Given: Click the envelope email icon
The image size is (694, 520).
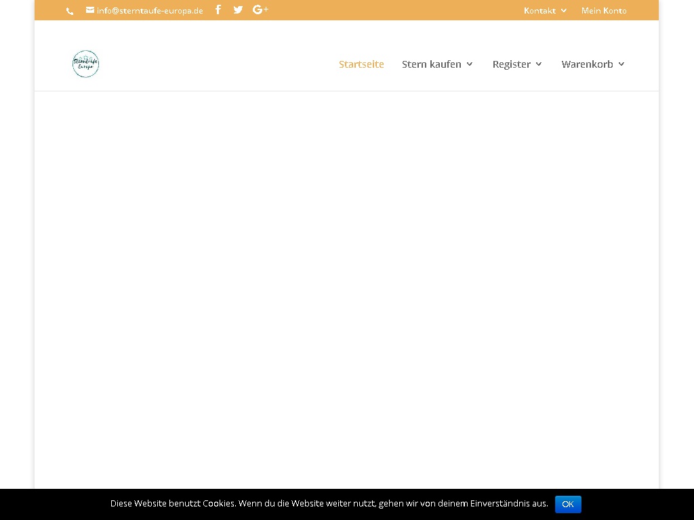Looking at the screenshot, I should pyautogui.click(x=90, y=10).
